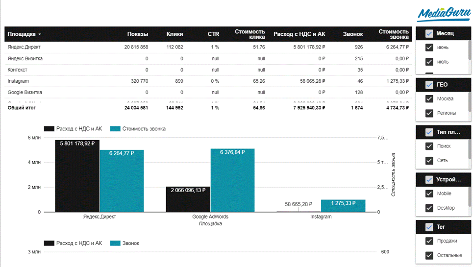Sort table by the Показы column
Image resolution: width=473 pixels, height=267 pixels.
[x=137, y=34]
